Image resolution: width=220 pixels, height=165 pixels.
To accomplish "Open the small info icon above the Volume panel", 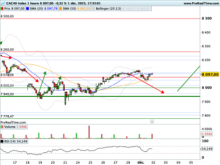I will pyautogui.click(x=152, y=121).
